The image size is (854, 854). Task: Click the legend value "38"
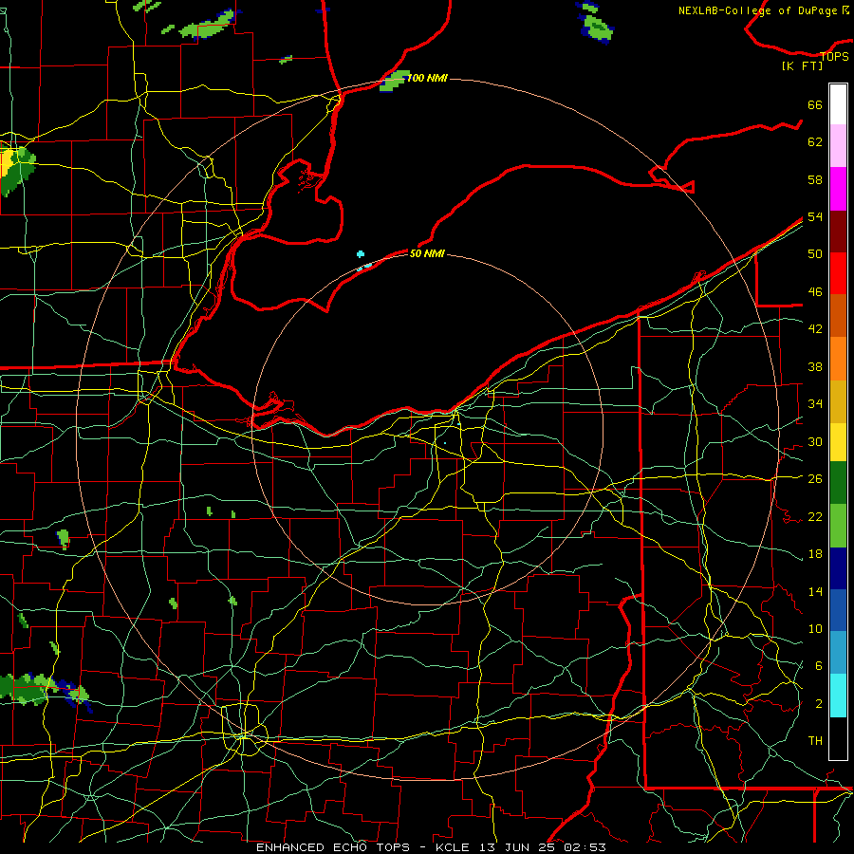[x=815, y=366]
